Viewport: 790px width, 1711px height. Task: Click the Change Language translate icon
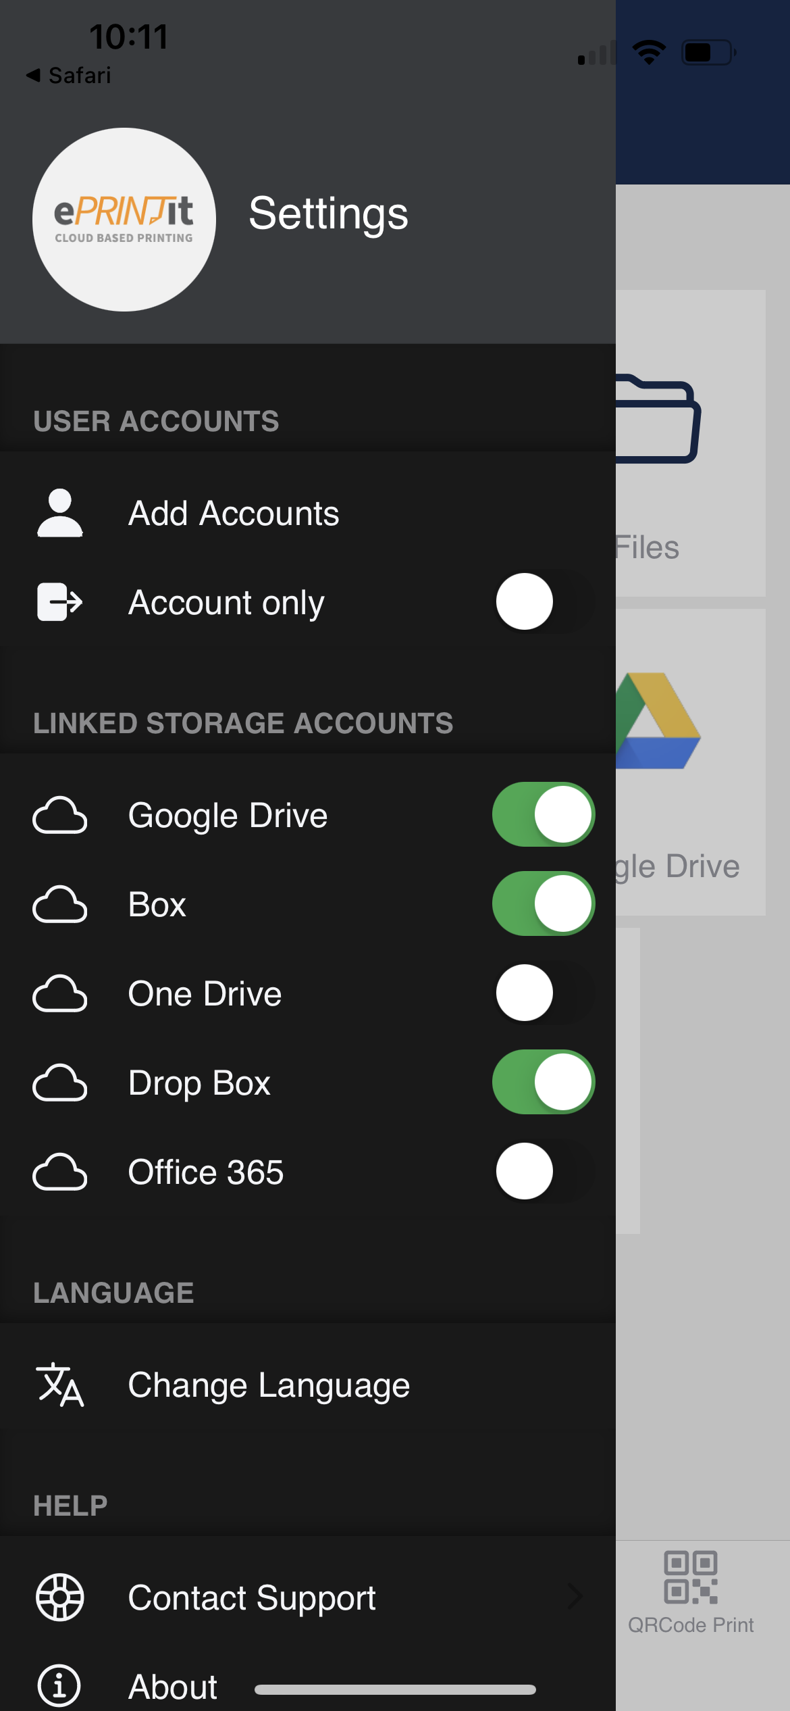[x=60, y=1385]
